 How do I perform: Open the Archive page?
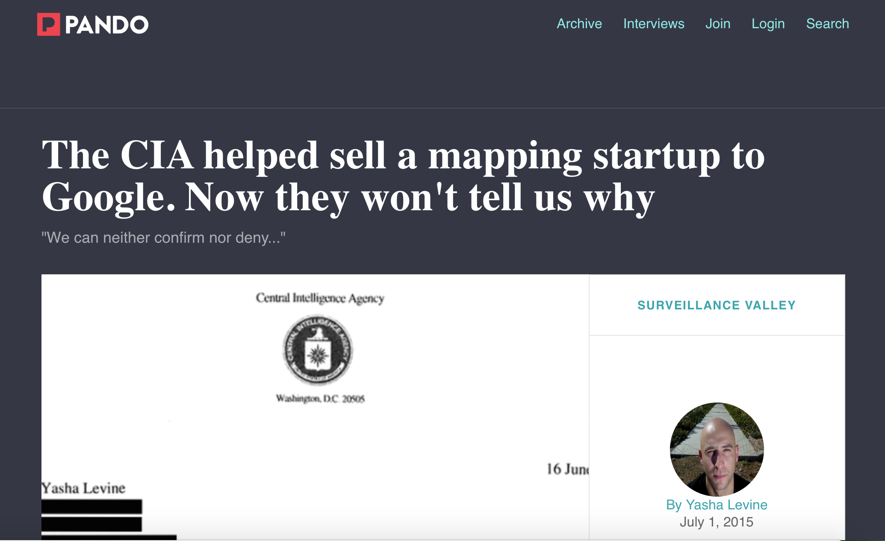point(579,24)
